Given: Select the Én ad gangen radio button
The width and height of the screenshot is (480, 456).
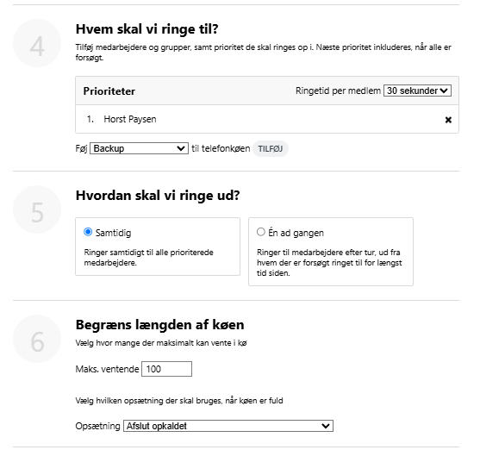Looking at the screenshot, I should coord(261,232).
